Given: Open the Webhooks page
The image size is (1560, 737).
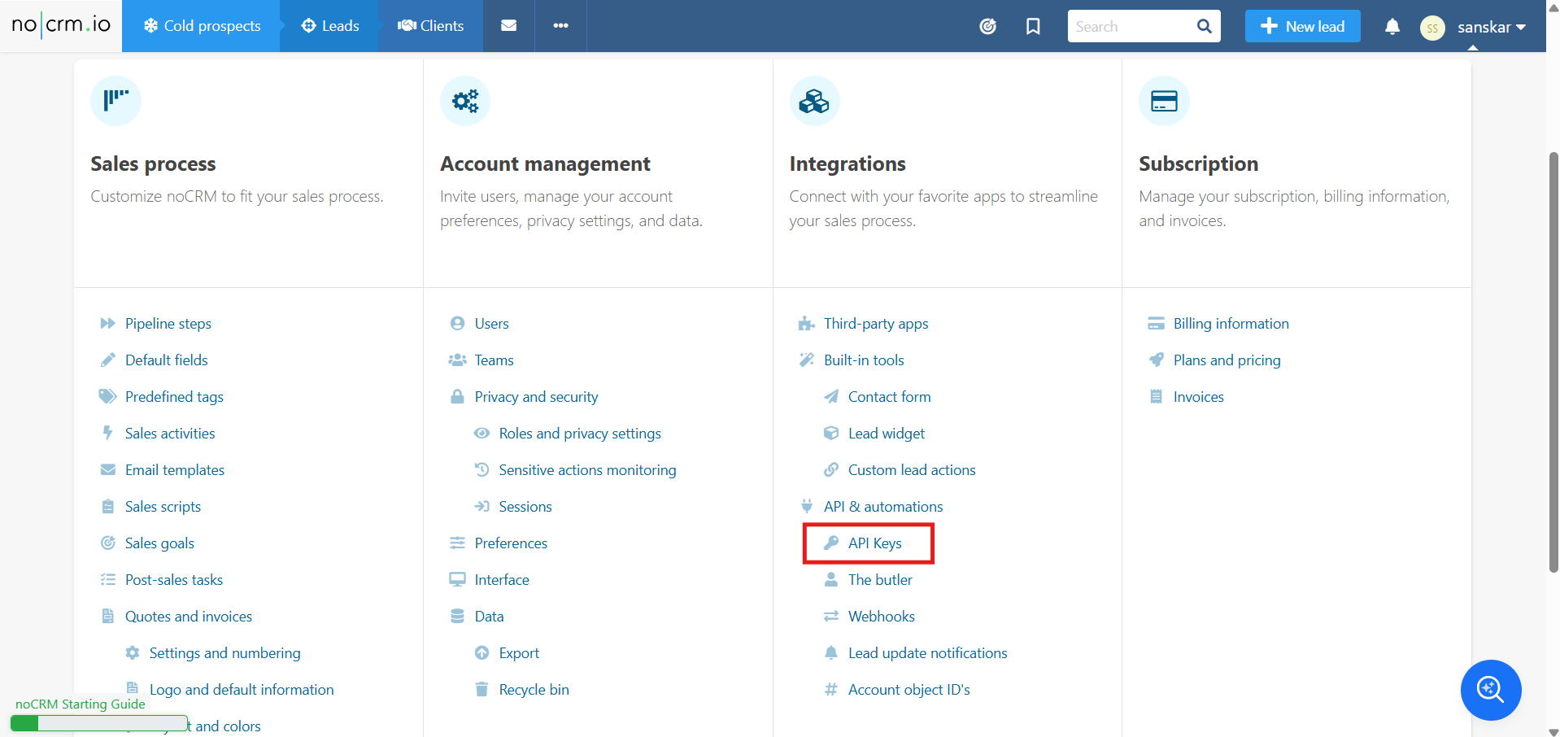Looking at the screenshot, I should [x=881, y=617].
